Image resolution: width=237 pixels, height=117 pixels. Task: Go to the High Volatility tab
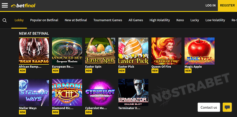pos(160,20)
